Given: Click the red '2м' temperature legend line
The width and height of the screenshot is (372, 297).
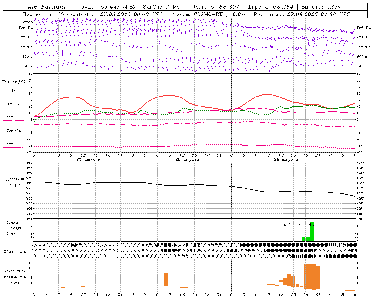Looking at the screenshot, I should pos(13,94).
